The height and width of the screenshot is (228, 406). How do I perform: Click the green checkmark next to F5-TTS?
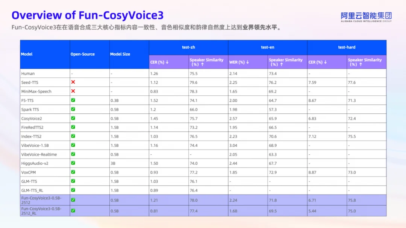coord(74,100)
